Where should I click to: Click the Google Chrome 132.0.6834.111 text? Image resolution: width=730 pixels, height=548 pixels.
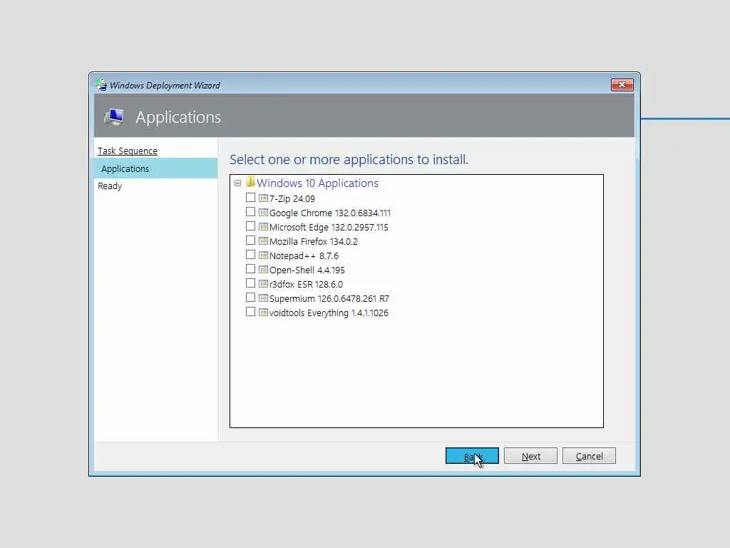[330, 213]
